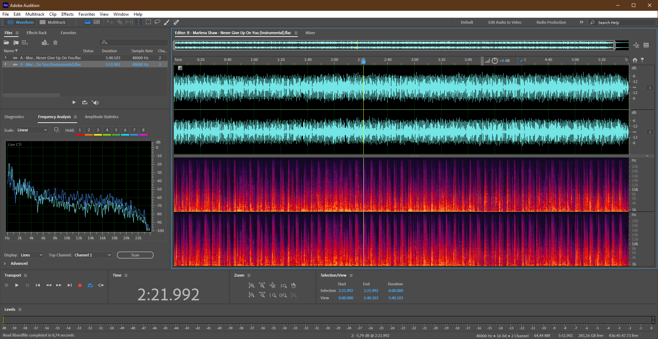Select the Marquee Selection tool
Viewport: 658px width, 339px height.
coord(148,22)
